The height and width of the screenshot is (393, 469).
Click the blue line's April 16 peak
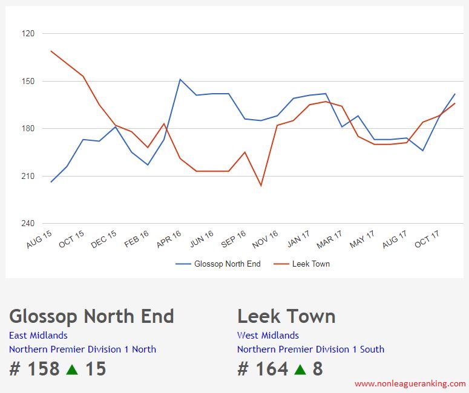tap(180, 79)
